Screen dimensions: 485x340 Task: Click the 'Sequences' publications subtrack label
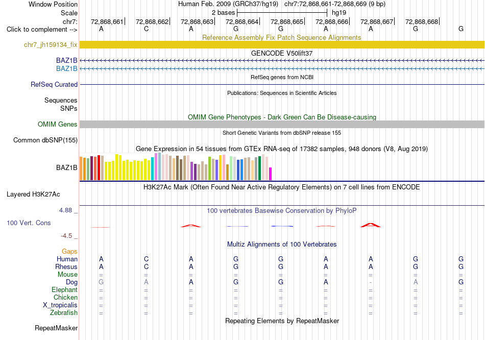[x=61, y=100]
